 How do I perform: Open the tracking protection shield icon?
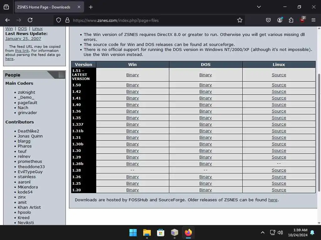coord(59,20)
